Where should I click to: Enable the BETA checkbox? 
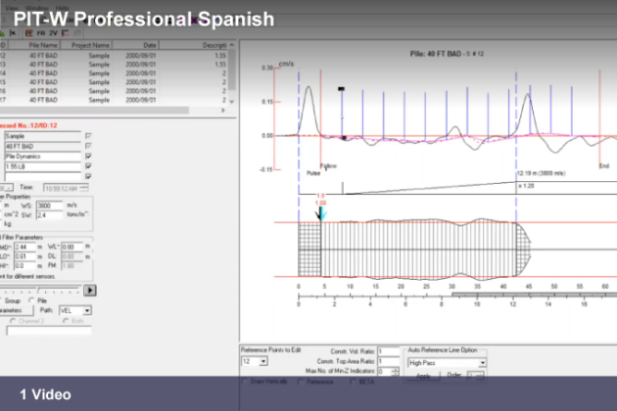point(353,382)
